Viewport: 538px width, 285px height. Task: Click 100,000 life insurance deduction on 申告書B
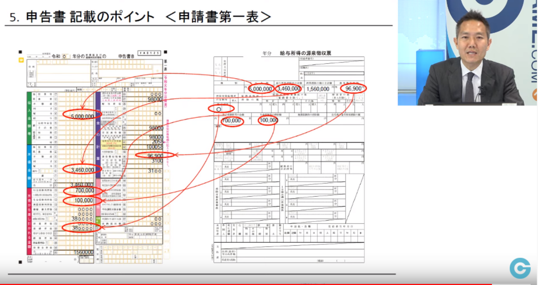click(84, 201)
